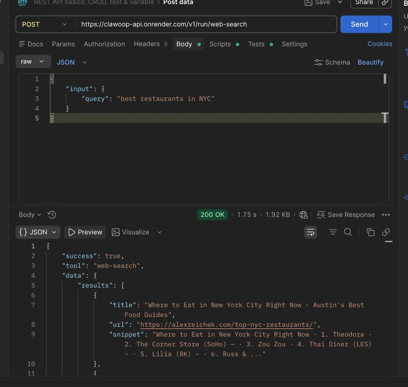Screen dimensions: 408x387
Task: Expand the Send button arrow dropdown
Action: click(x=385, y=24)
